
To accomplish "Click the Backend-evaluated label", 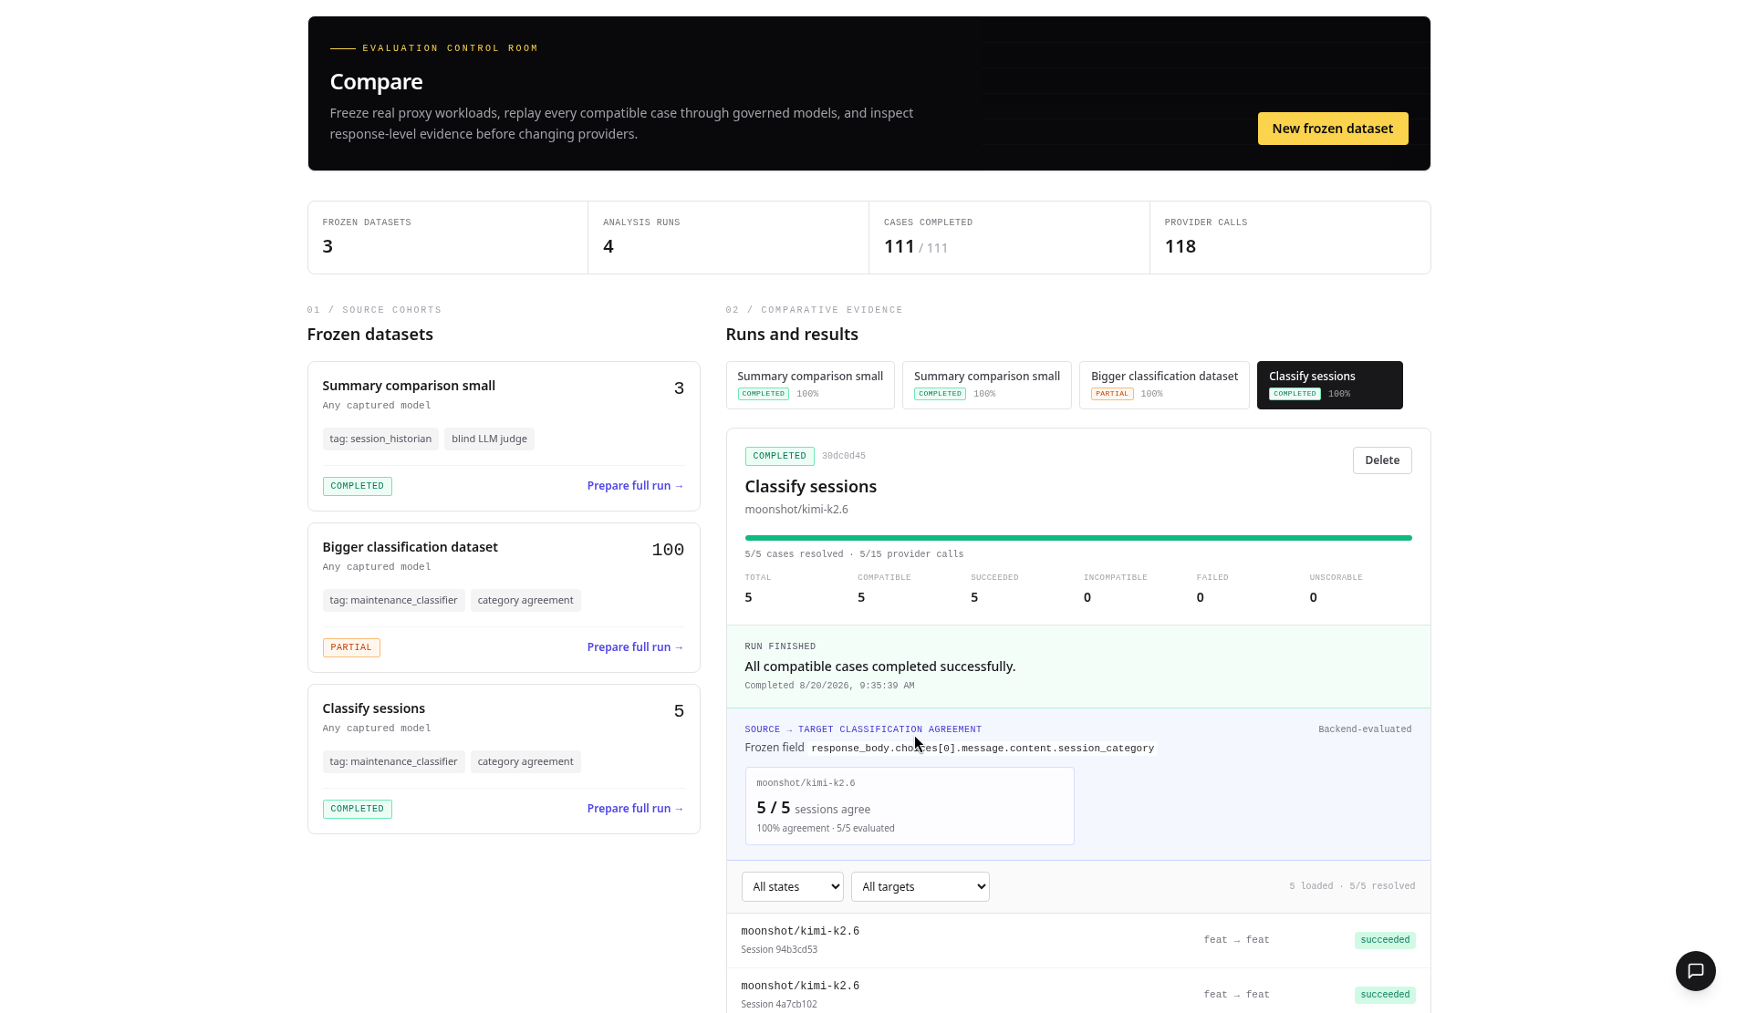I will 1364,729.
